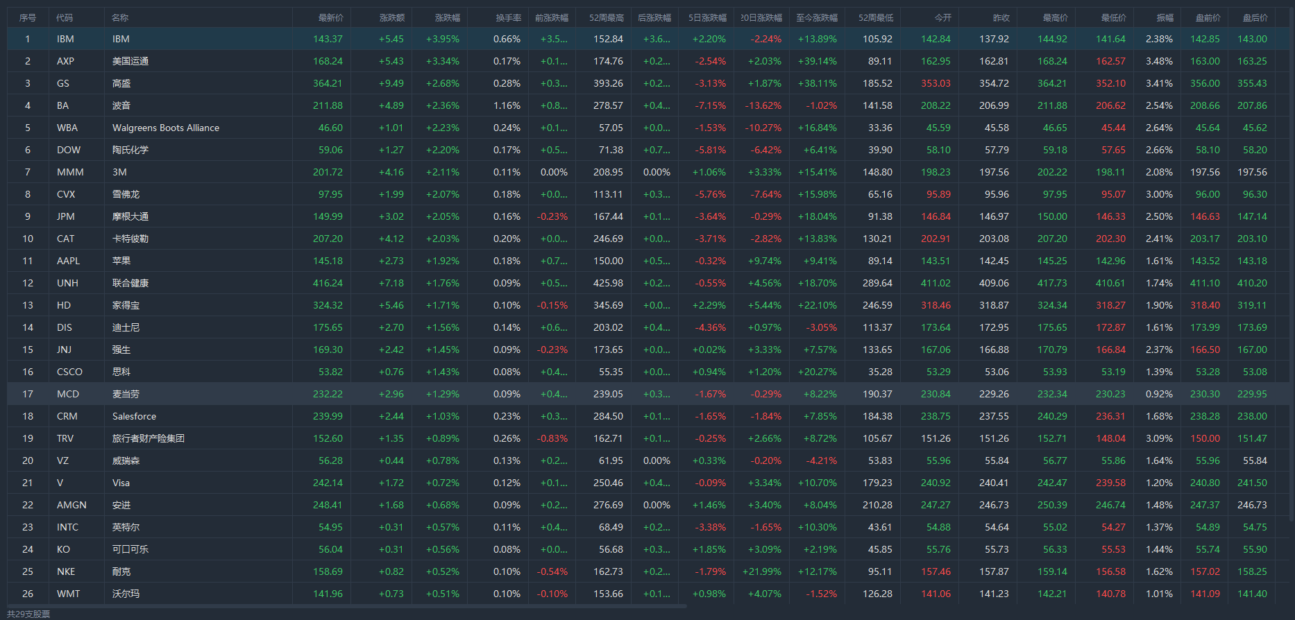Click BA 20-day change -13.62%
Image resolution: width=1295 pixels, height=620 pixels.
pos(763,105)
